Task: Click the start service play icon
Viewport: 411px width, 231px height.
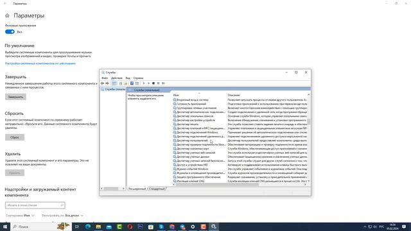Action: point(144,83)
